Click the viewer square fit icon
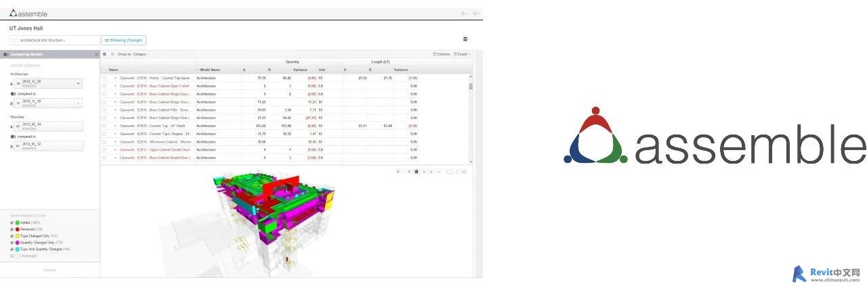This screenshot has width=867, height=288. (x=449, y=172)
